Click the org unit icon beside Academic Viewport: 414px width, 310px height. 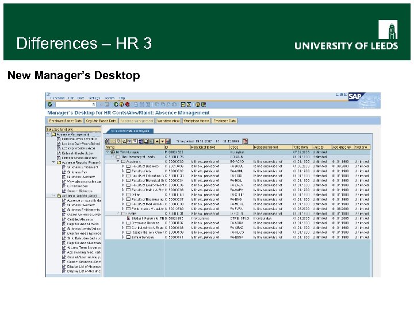(x=123, y=161)
